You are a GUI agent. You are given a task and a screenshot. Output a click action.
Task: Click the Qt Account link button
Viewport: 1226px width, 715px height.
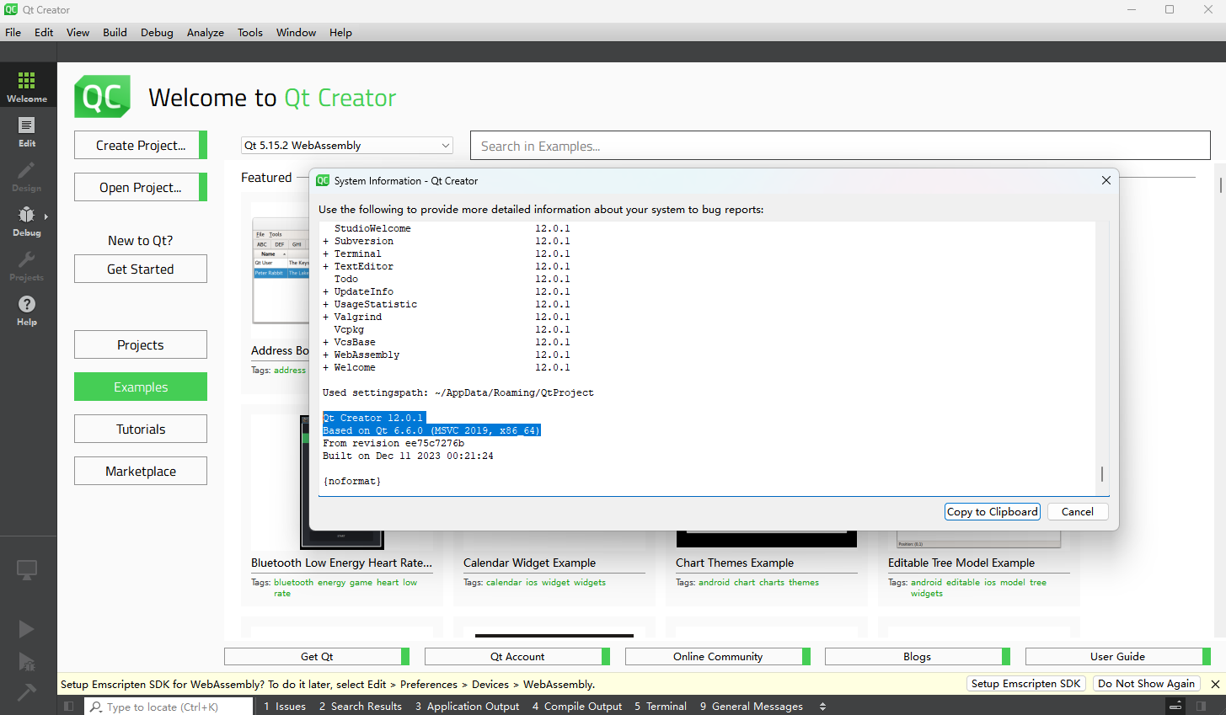click(x=517, y=656)
